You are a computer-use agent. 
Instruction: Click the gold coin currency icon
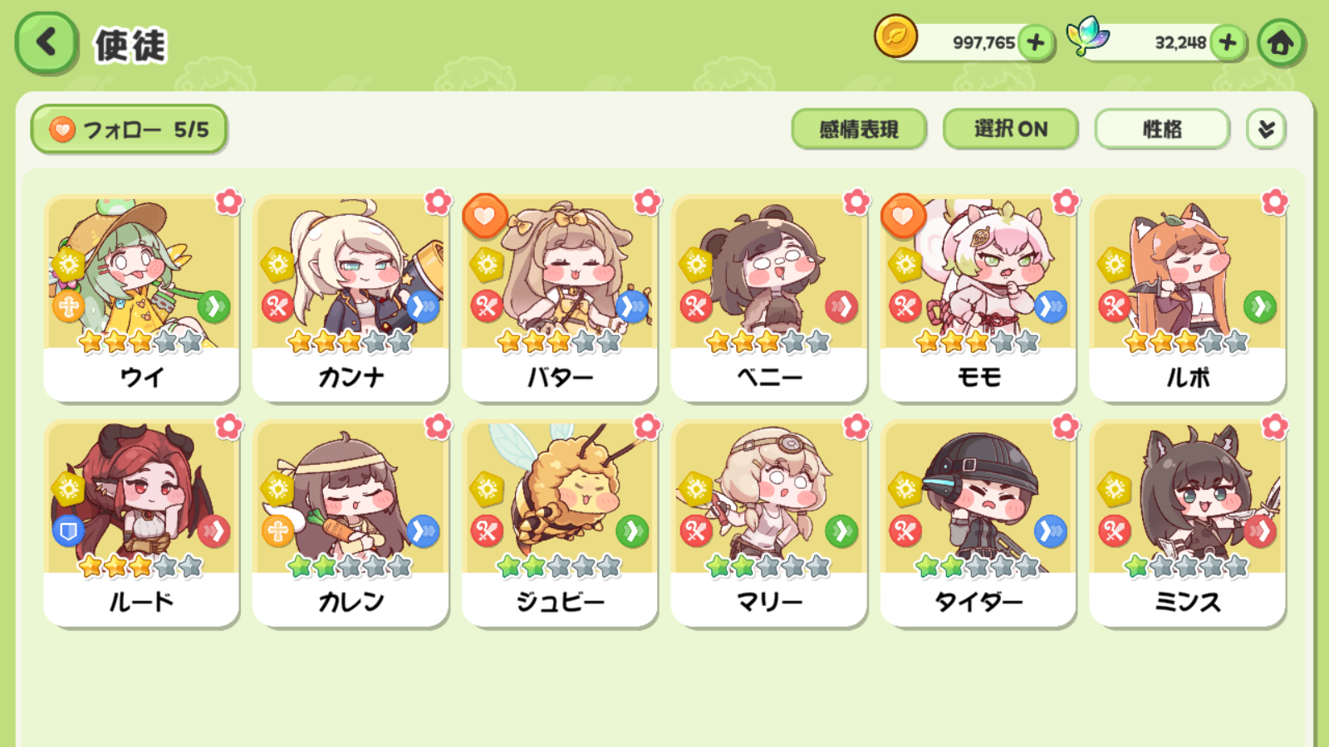coord(895,37)
